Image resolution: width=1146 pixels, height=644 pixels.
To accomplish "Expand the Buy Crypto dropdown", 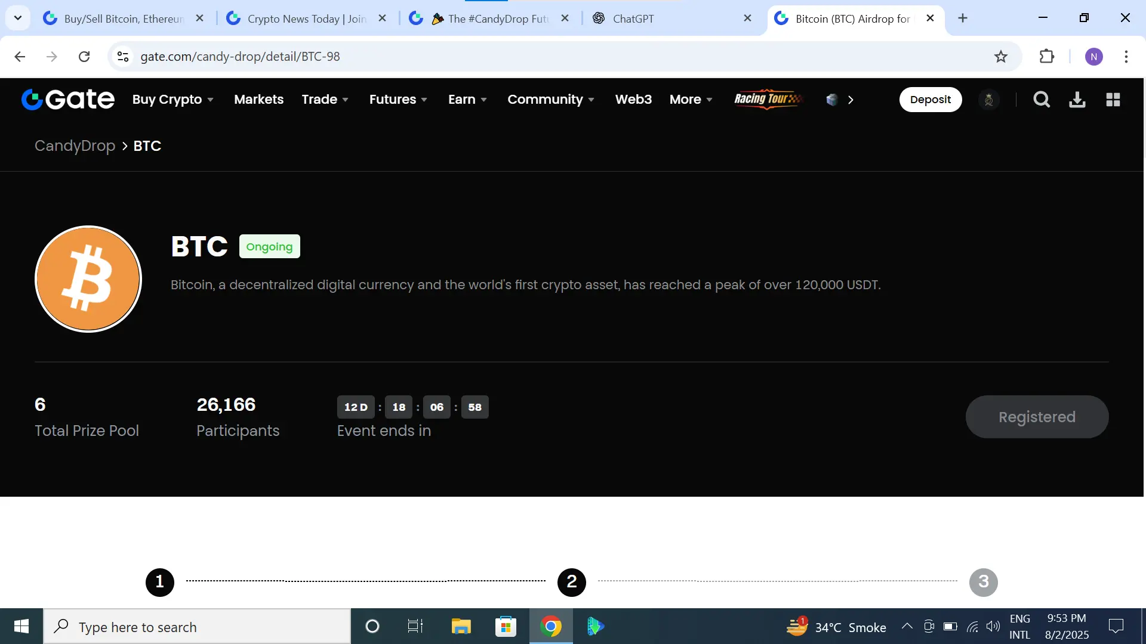I will pos(173,100).
